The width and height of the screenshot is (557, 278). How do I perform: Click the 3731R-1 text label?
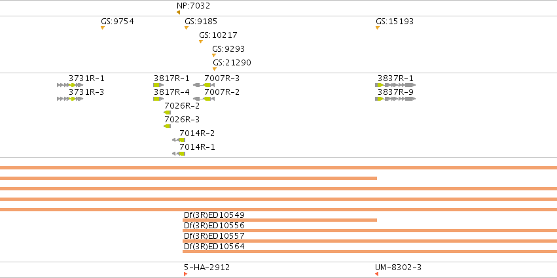point(86,78)
